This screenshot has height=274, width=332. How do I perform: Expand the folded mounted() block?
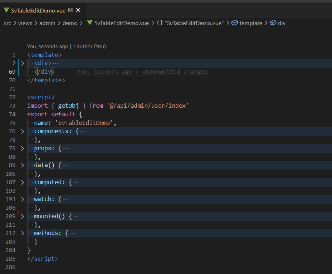23,216
